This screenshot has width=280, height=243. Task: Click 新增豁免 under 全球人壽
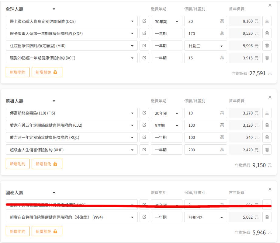click(47, 72)
